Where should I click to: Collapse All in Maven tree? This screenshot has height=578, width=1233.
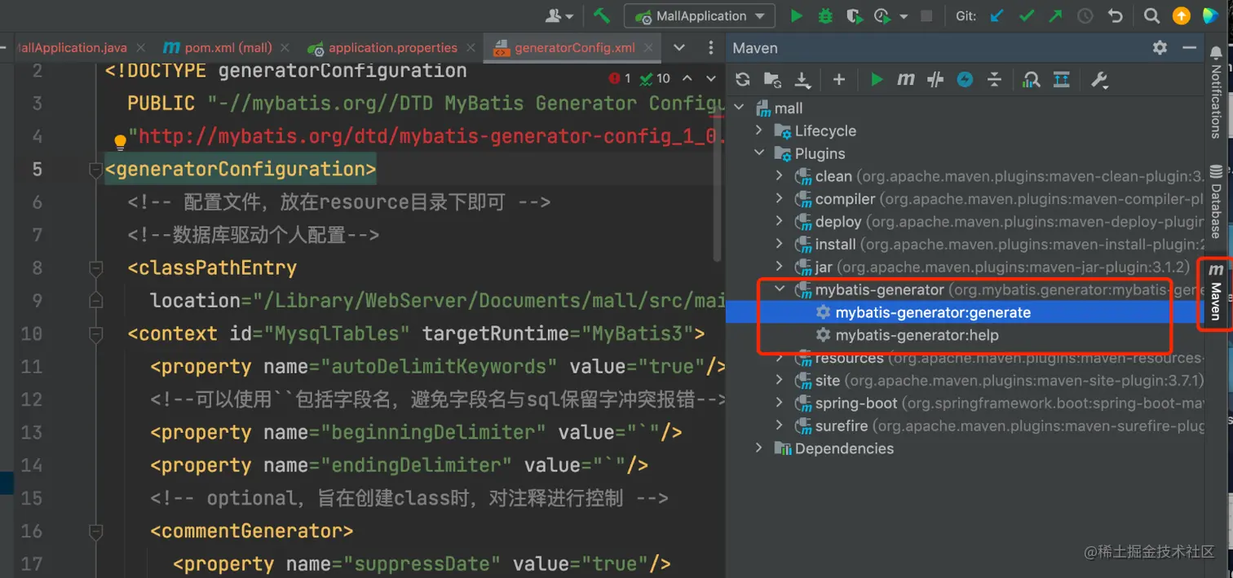994,79
